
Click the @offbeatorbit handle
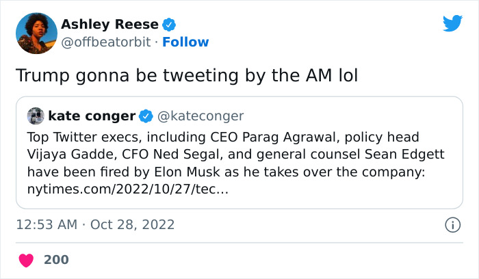click(107, 42)
